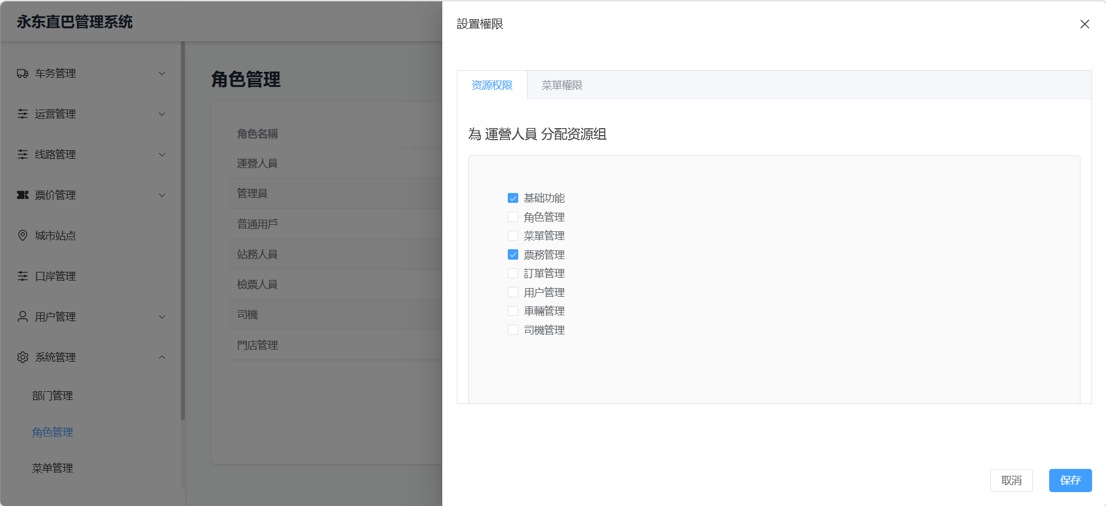
Task: Collapse the 系统管理 menu chevron
Action: (162, 358)
